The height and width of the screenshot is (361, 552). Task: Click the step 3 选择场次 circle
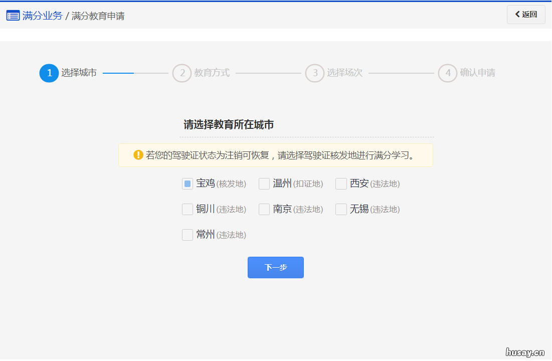(x=315, y=73)
